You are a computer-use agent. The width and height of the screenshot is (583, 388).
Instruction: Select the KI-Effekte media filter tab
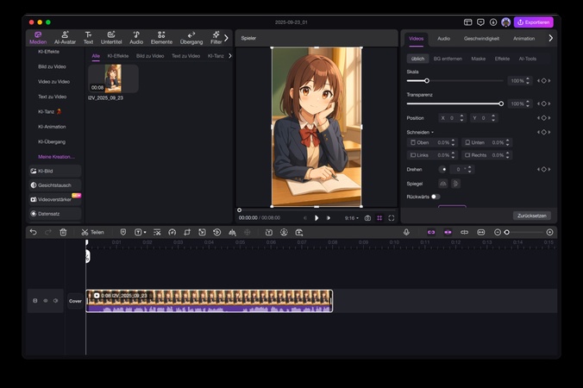tap(118, 56)
